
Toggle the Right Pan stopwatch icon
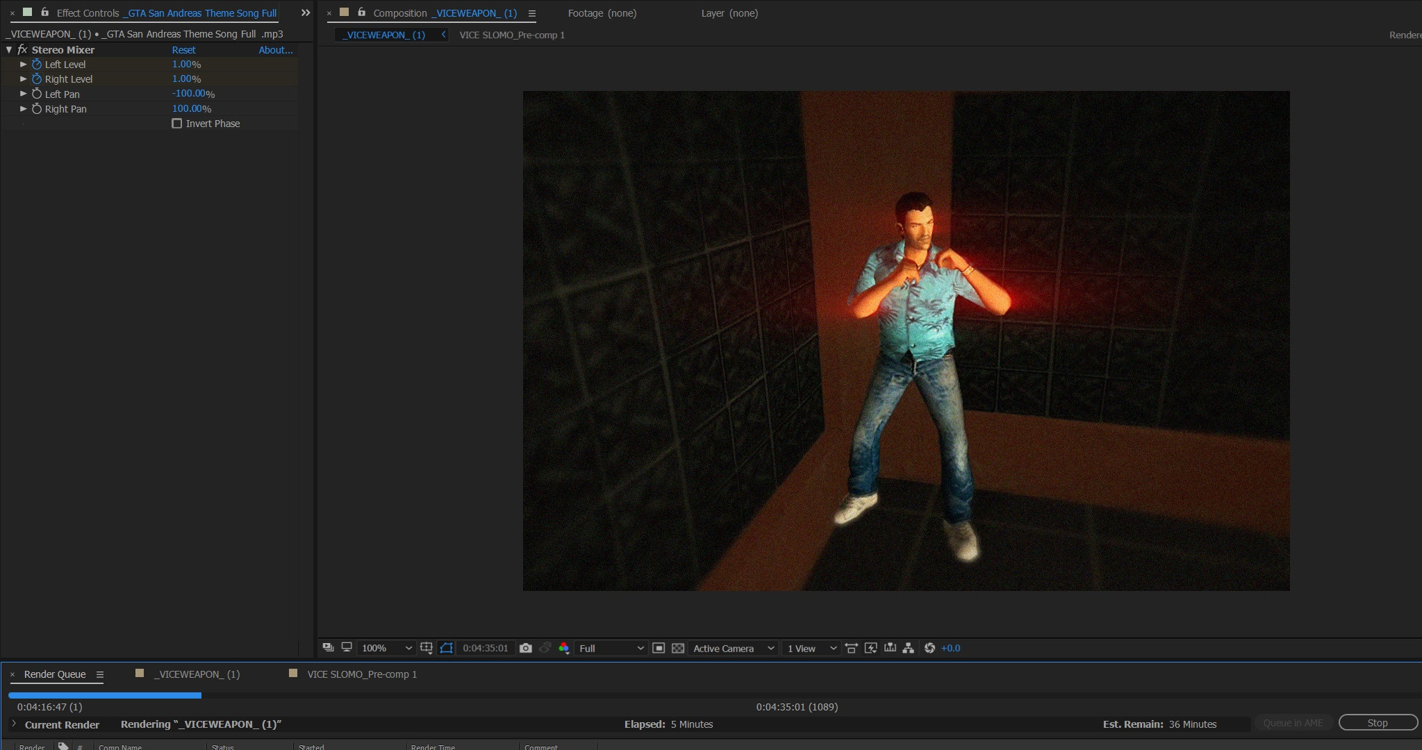[x=37, y=109]
